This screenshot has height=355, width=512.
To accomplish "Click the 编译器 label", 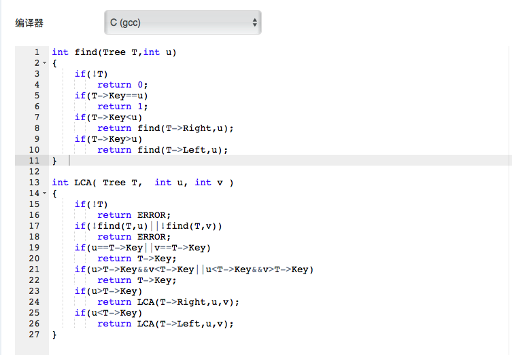I will [x=29, y=23].
